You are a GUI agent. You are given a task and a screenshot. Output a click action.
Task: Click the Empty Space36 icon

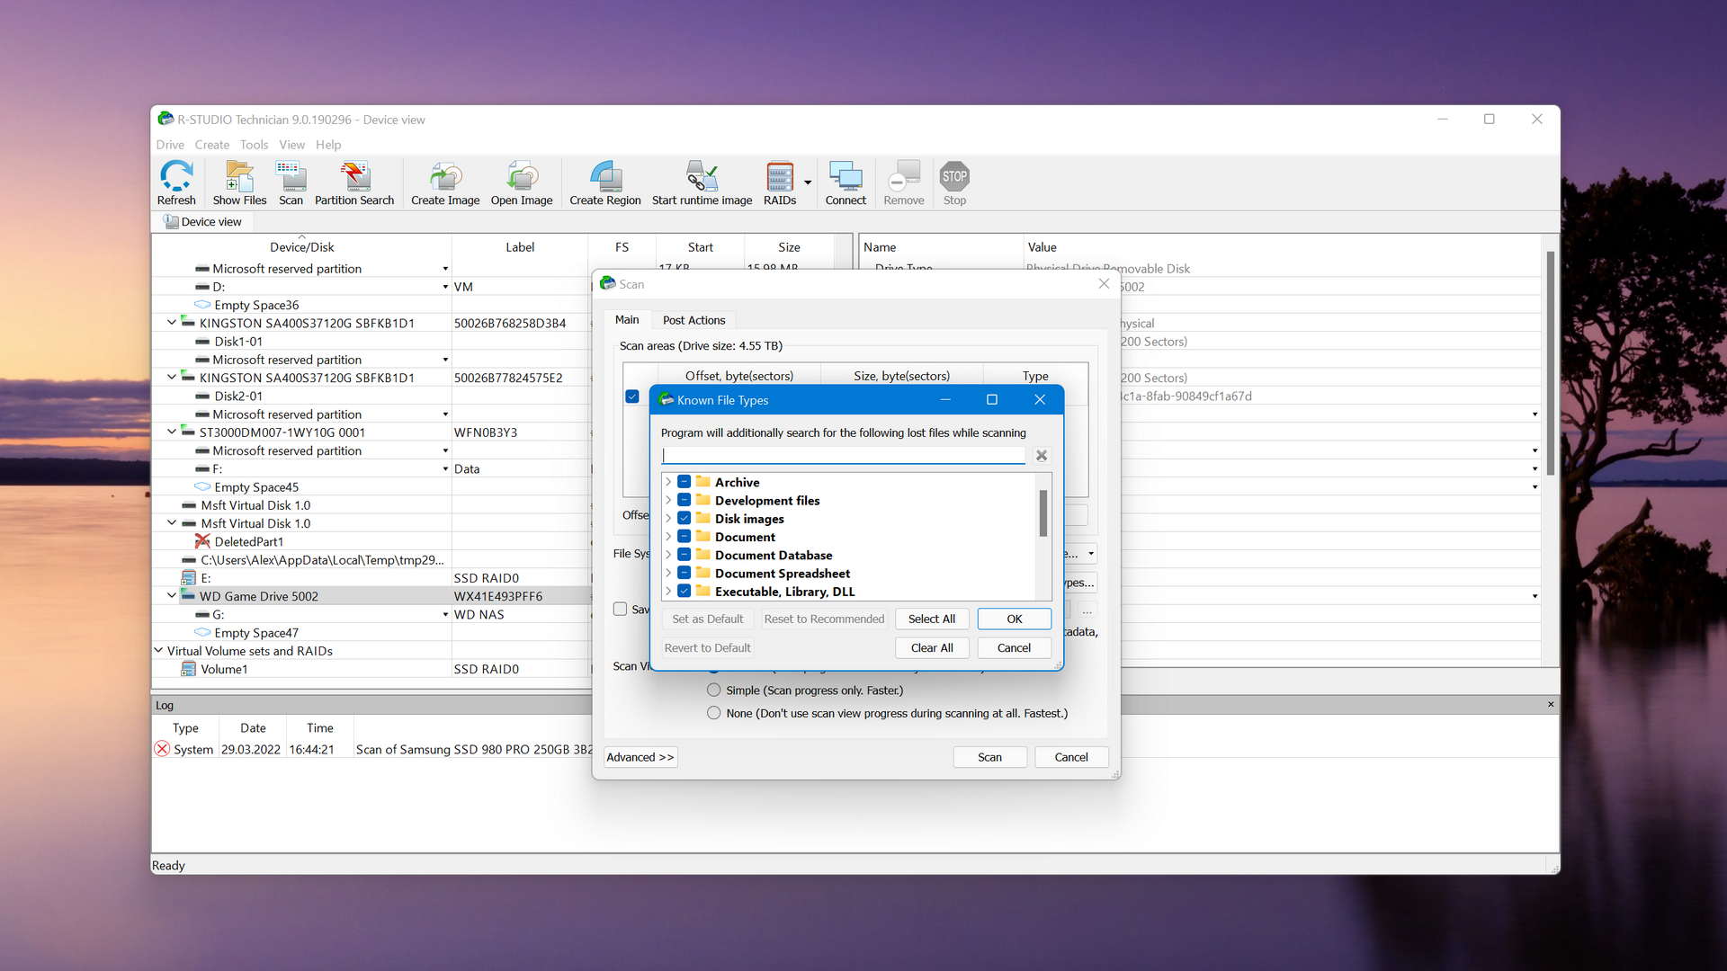tap(202, 305)
